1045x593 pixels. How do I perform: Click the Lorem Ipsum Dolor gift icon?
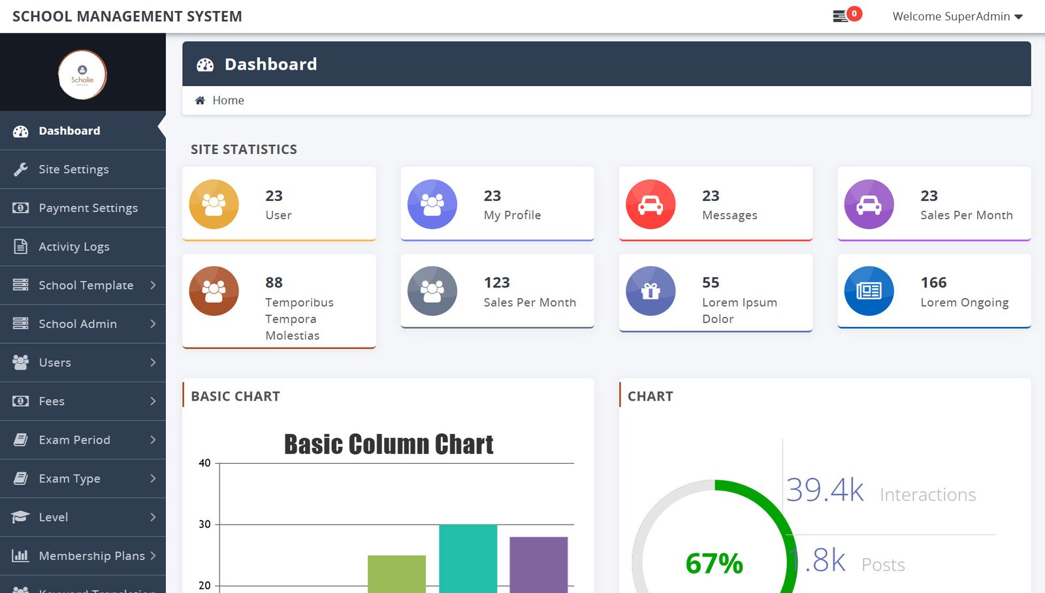[x=651, y=291]
